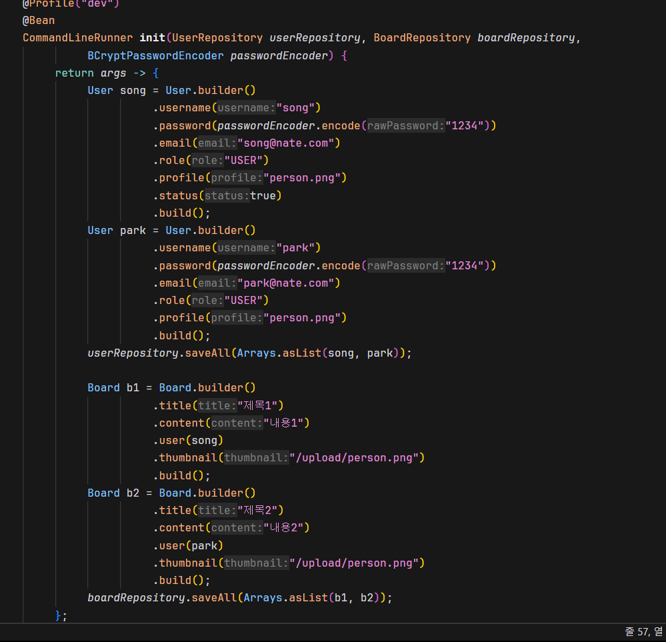Click the init method name
The height and width of the screenshot is (642, 666).
click(153, 38)
